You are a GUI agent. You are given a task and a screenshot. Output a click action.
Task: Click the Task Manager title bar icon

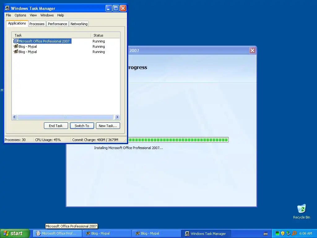point(7,8)
